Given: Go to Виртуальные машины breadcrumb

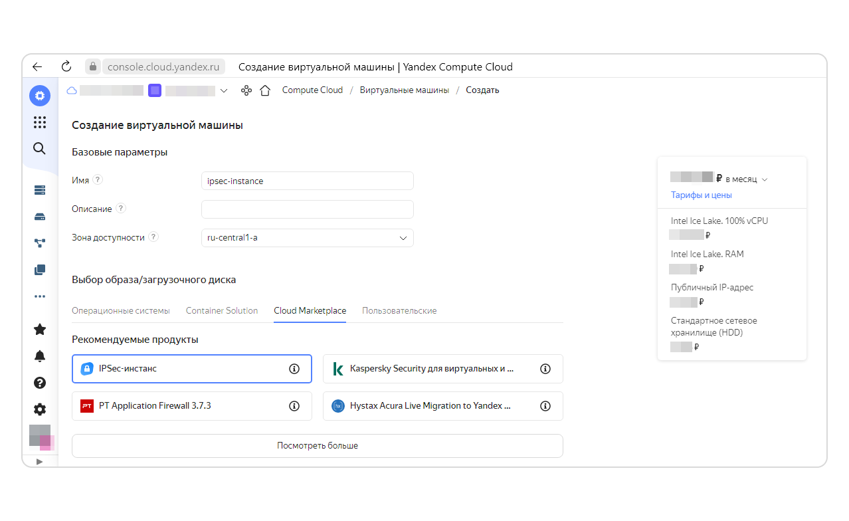Looking at the screenshot, I should 404,90.
